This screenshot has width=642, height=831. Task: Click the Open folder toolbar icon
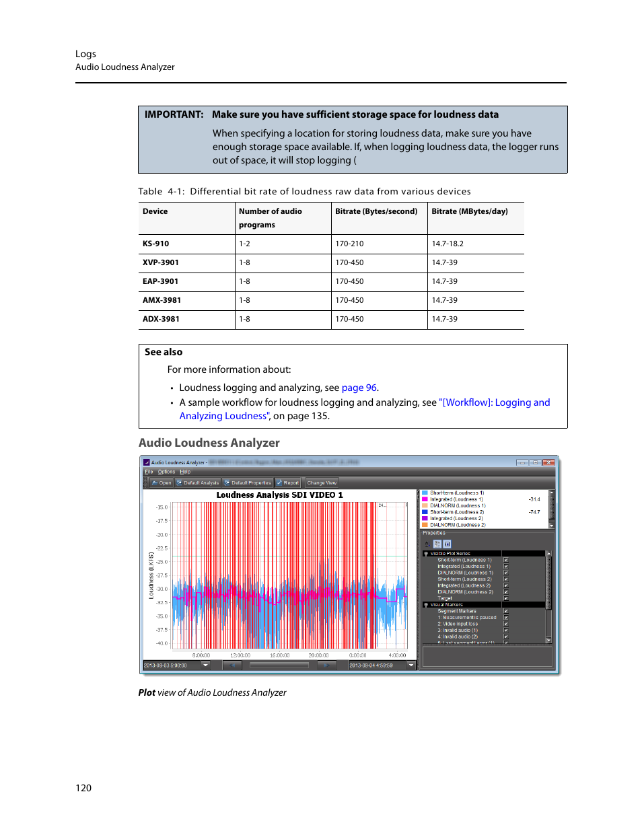point(155,482)
